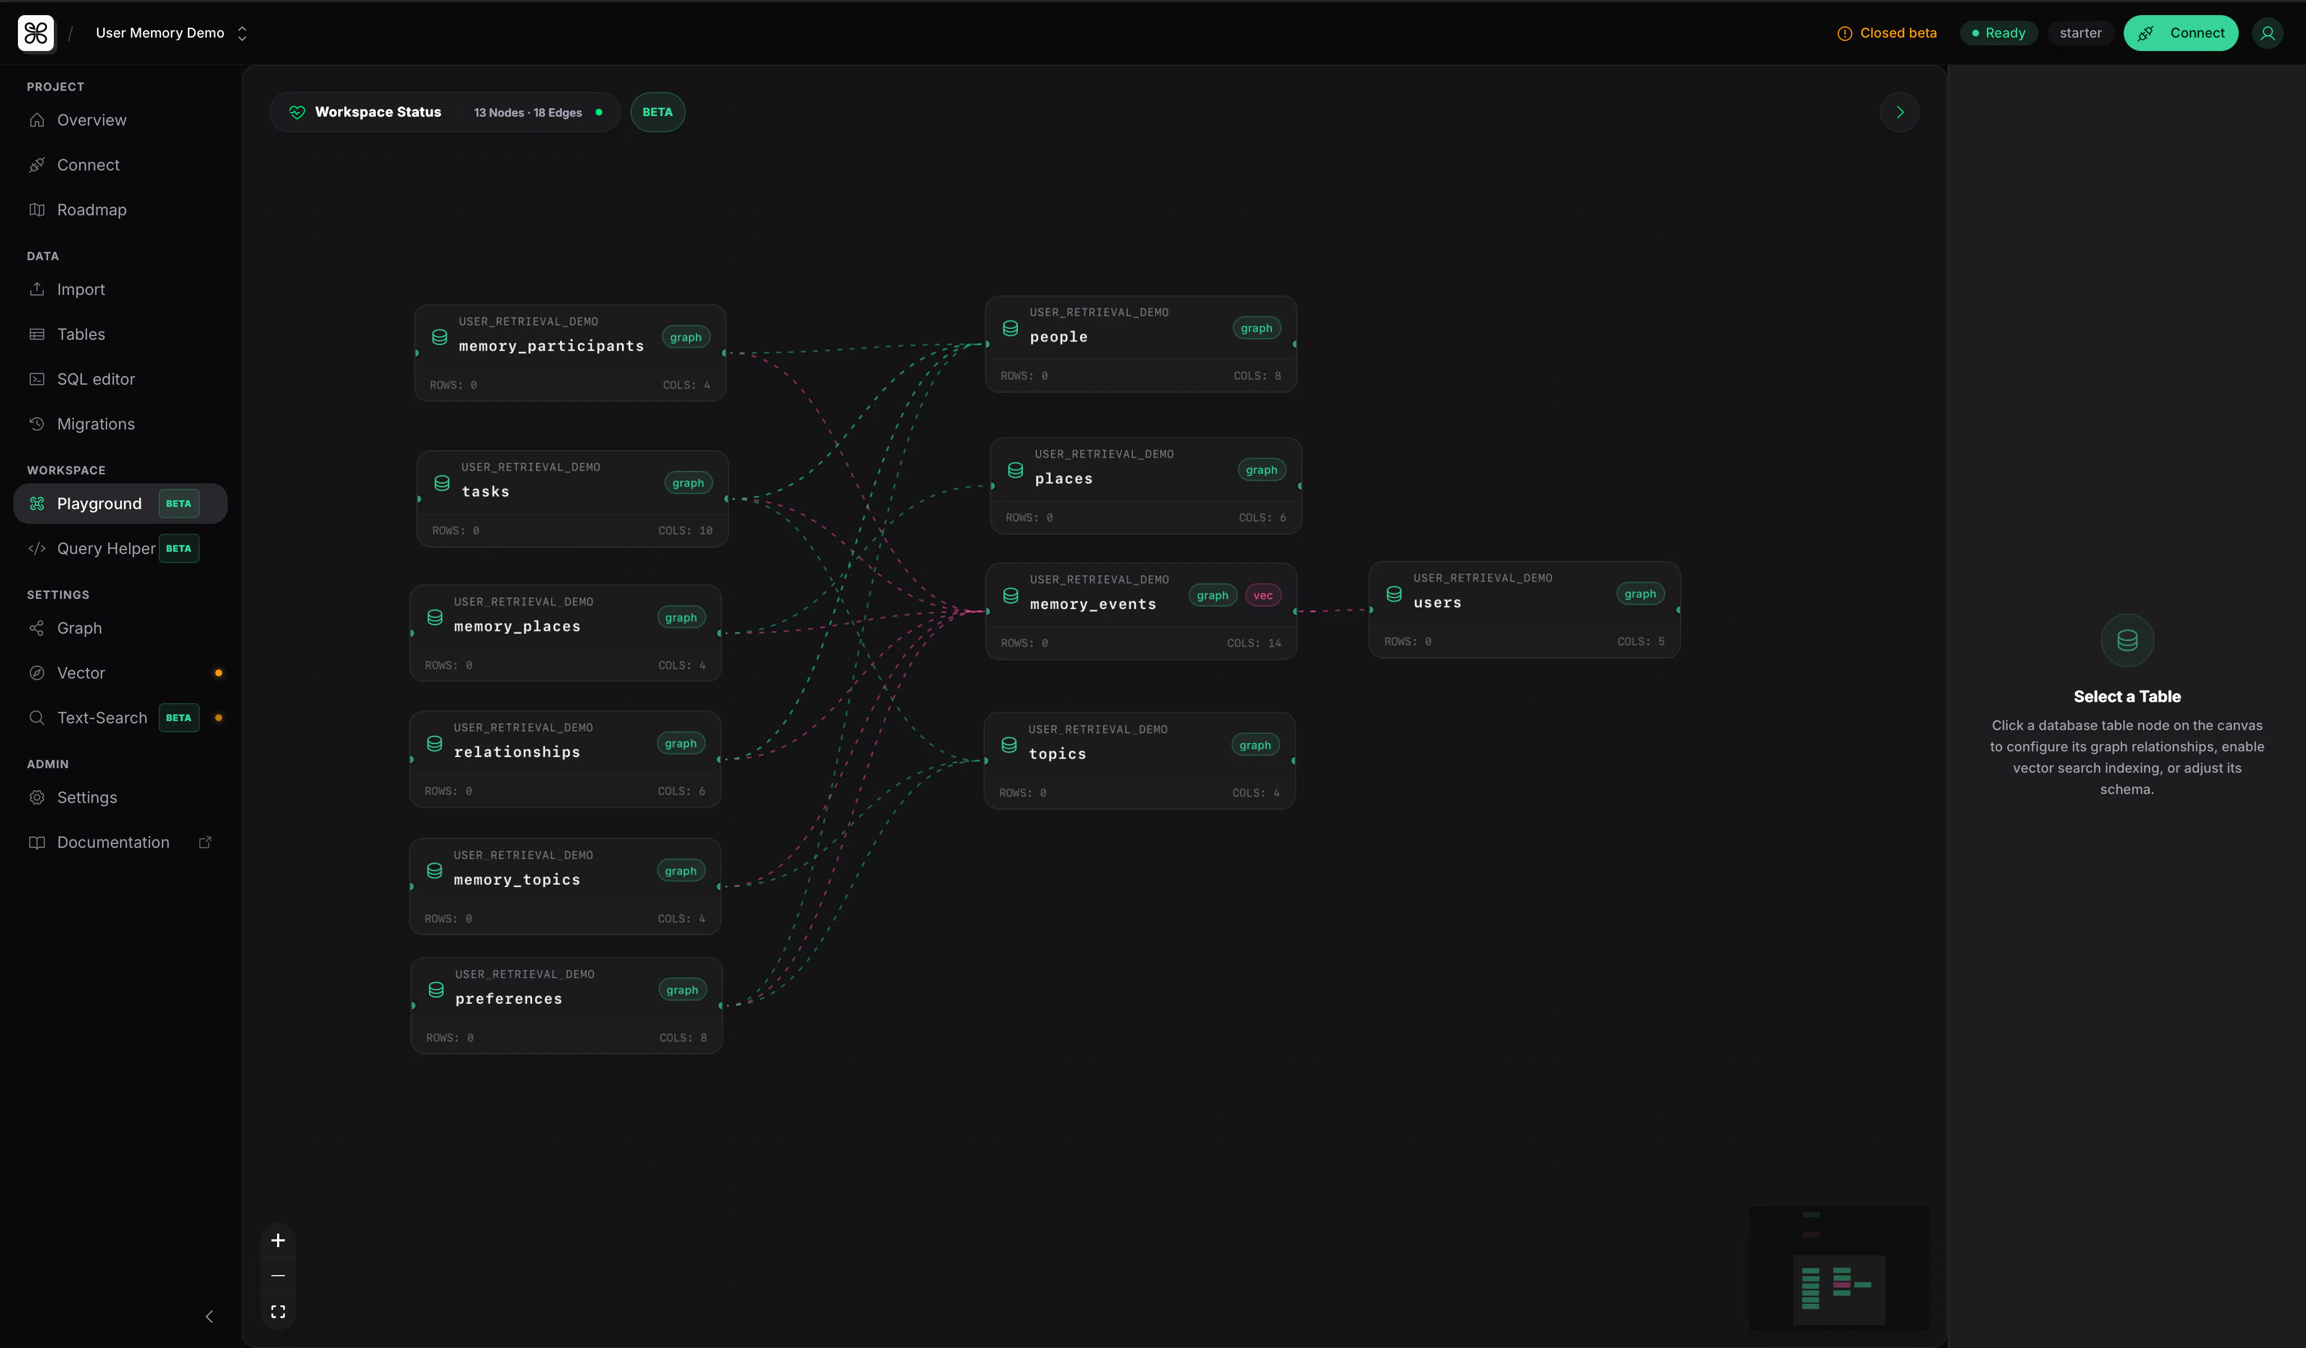Select the memory_topics table node
2306x1348 pixels.
[565, 887]
